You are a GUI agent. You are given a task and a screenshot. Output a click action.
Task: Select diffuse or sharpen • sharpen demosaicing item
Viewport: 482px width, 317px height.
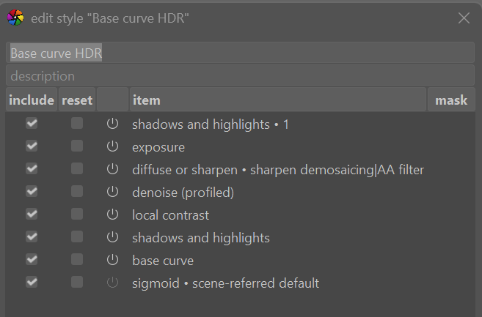[x=278, y=170]
